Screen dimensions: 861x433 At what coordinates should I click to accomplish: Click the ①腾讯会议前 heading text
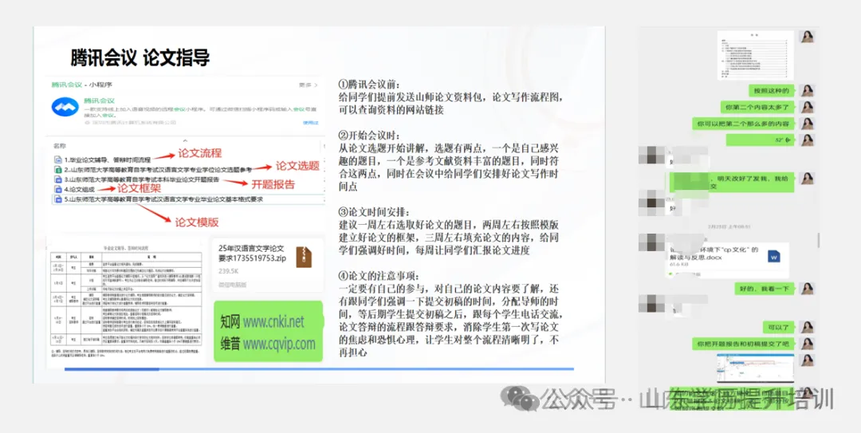tap(370, 85)
